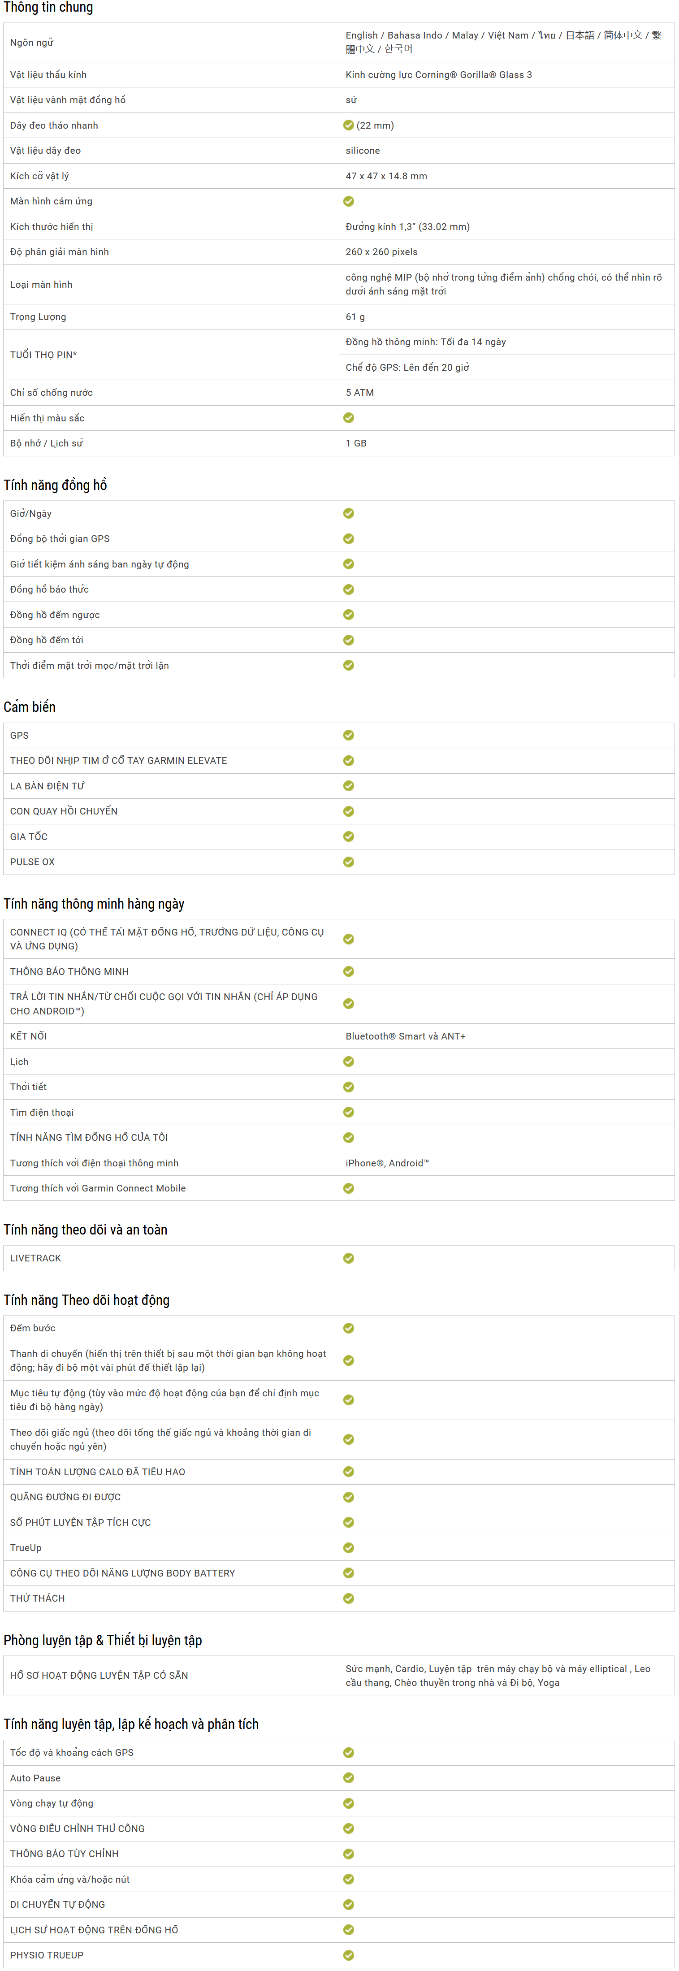Click the checkmark for Màn hình cảm ứng

point(349,201)
